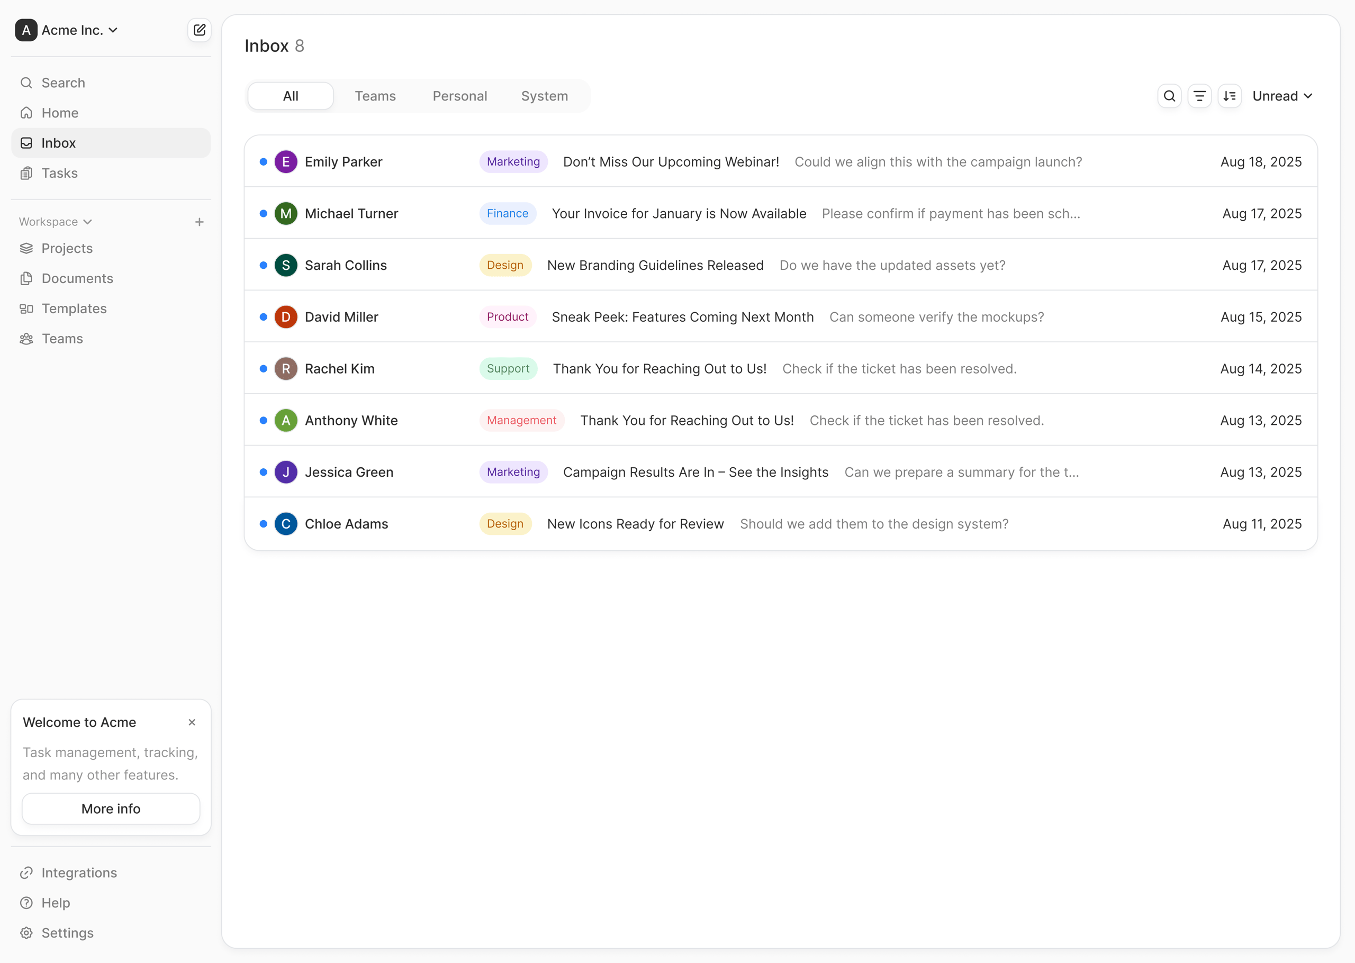Click the sort order icon
The image size is (1355, 963).
(1229, 96)
